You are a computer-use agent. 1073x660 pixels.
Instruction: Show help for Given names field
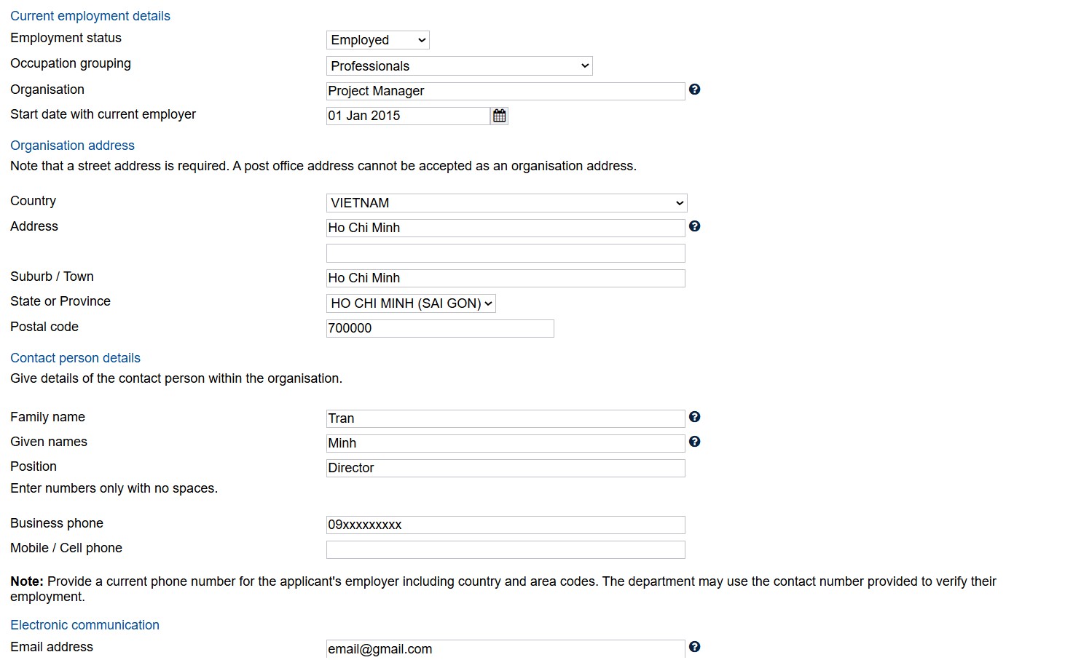(694, 442)
